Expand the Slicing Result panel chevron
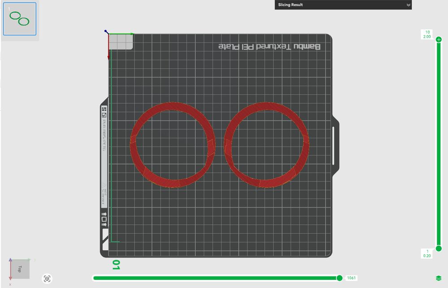The image size is (448, 288). click(x=408, y=5)
